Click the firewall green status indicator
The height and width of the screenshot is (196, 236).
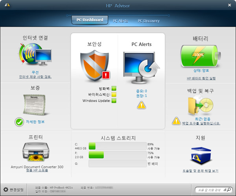point(114,88)
